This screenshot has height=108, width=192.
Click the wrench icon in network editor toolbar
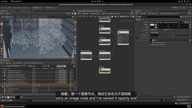pyautogui.click(x=107, y=16)
